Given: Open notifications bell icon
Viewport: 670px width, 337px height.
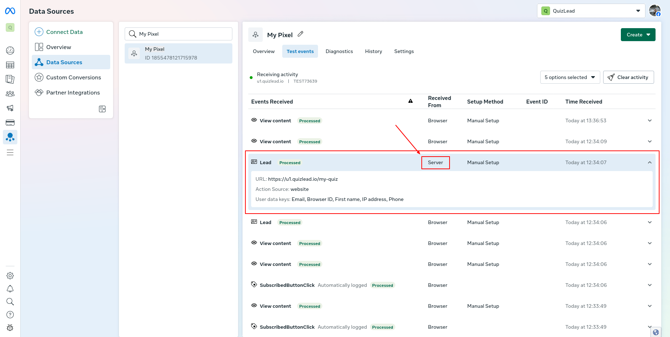Looking at the screenshot, I should pos(10,289).
